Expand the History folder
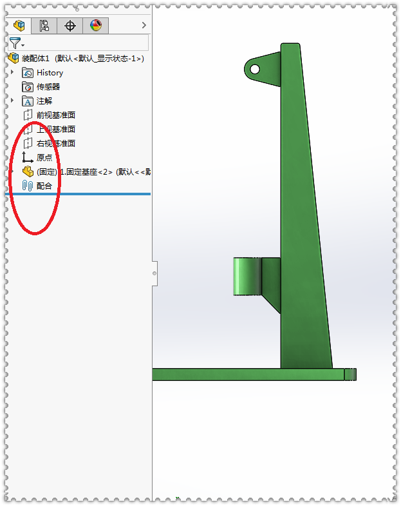This screenshot has width=401, height=506. click(x=13, y=72)
